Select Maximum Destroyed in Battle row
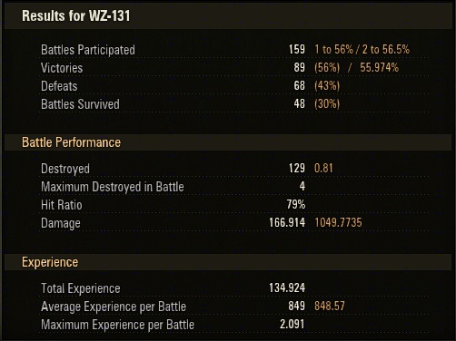 [234, 187]
